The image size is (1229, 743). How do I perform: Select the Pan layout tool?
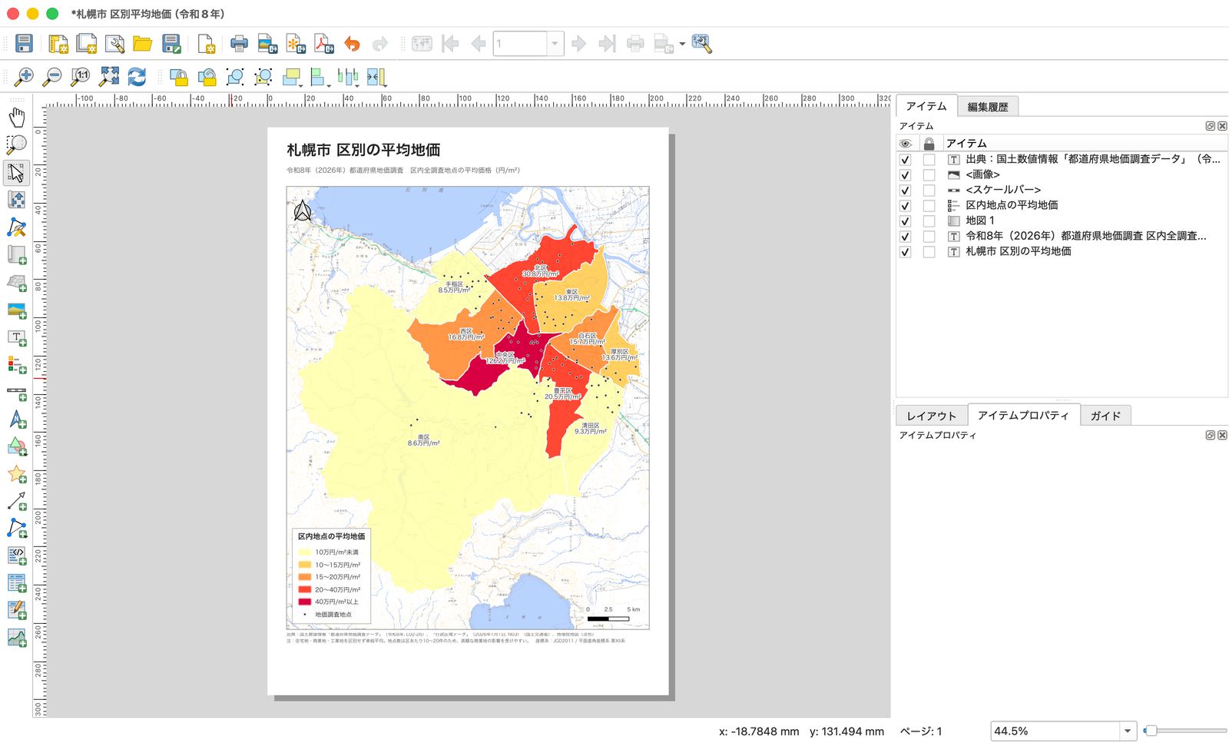coord(17,117)
